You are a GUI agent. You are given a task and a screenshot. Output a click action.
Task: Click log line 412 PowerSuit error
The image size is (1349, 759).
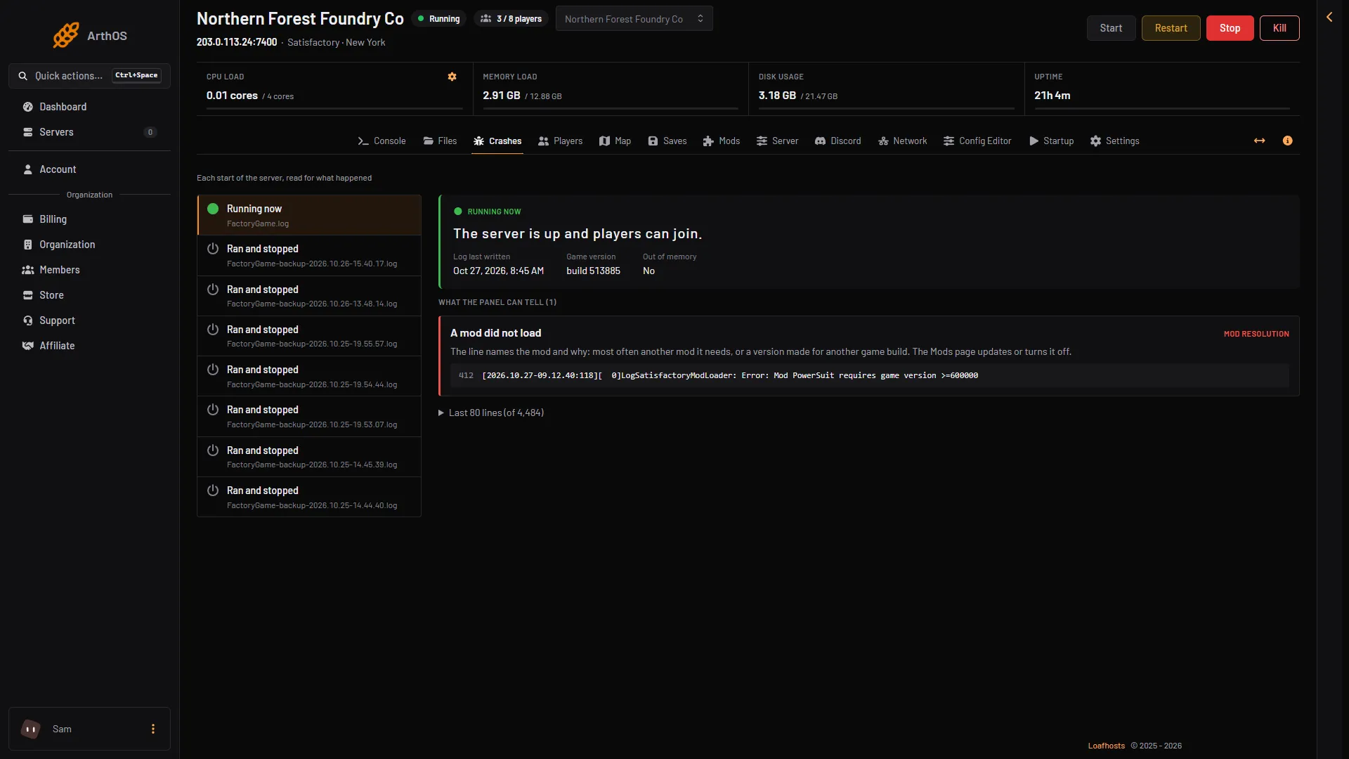pyautogui.click(x=869, y=375)
